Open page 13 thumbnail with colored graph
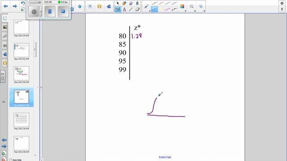Image resolution: width=287 pixels, height=161 pixels. 22,73
